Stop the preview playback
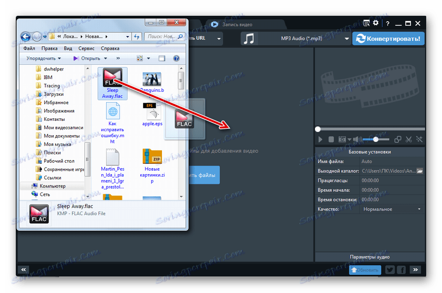The height and width of the screenshot is (293, 442). [331, 139]
